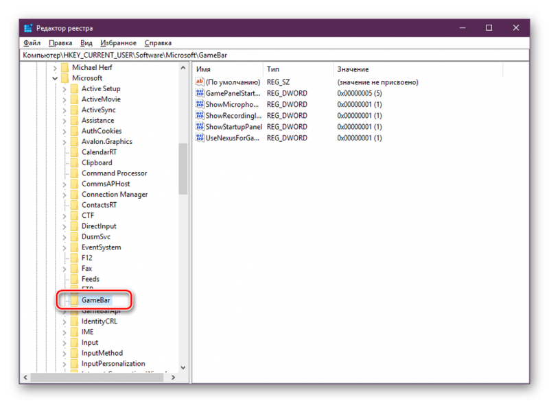This screenshot has width=549, height=403.
Task: Expand the Michael Herf key
Action: coord(55,68)
